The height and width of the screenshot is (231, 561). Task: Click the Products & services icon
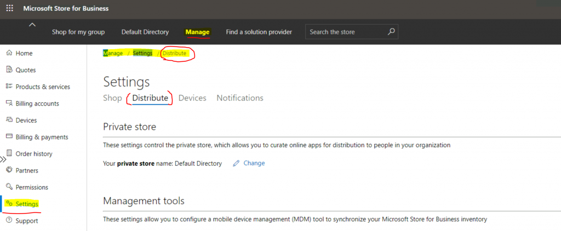9,86
